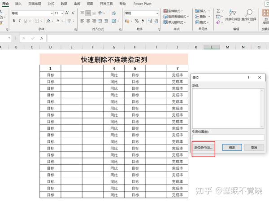
Task: Center text horizontally
Action: [x=88, y=21]
